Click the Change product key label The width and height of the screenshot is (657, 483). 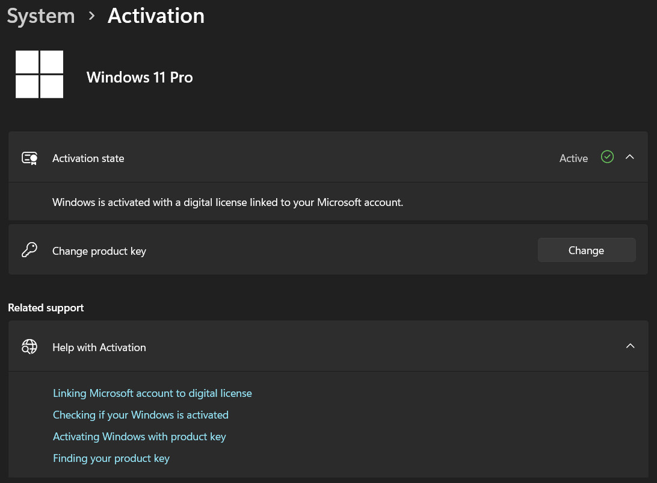coord(99,251)
